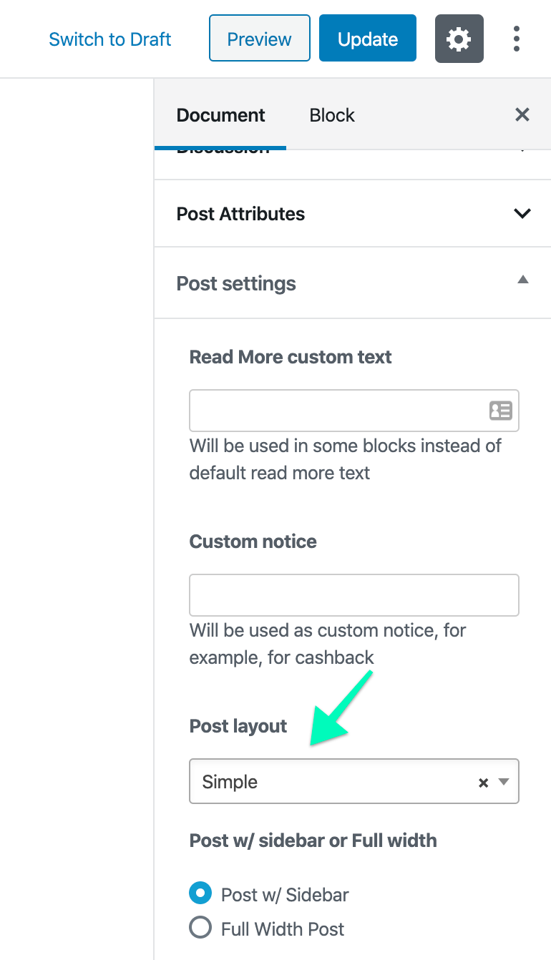Switch to the Document tab

pos(220,115)
